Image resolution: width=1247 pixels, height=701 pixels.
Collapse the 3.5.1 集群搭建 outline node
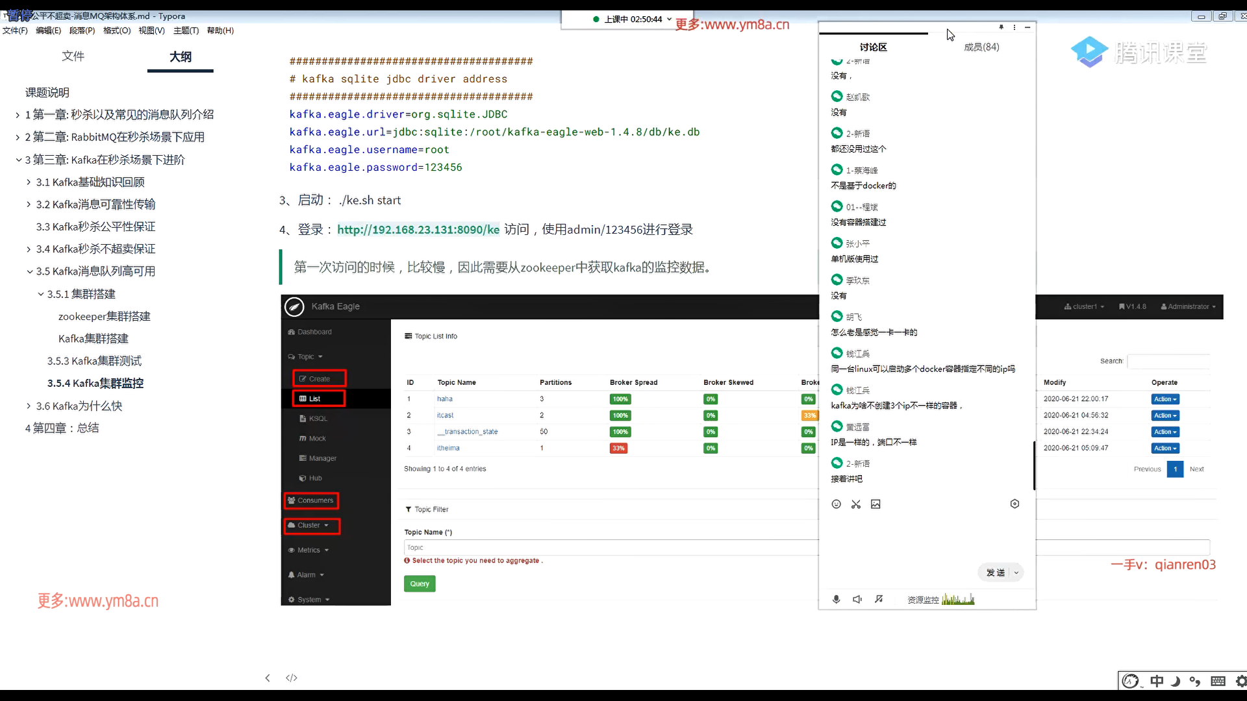[x=41, y=294]
